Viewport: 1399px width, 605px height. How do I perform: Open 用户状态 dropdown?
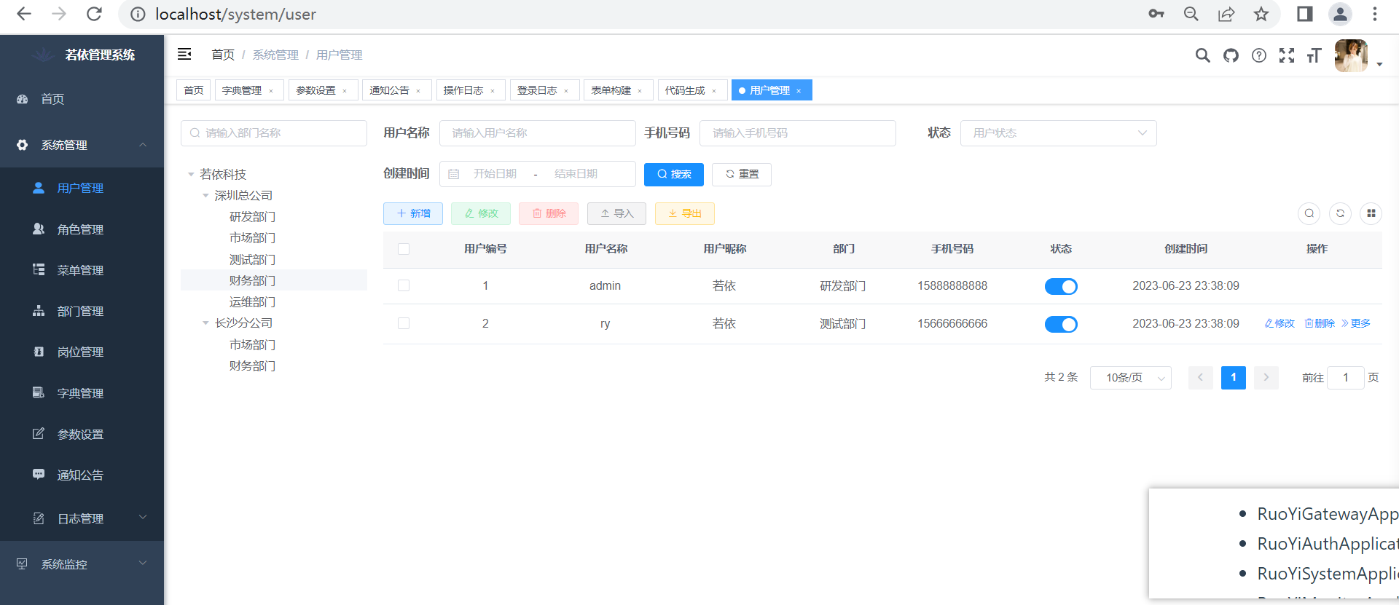point(1058,133)
